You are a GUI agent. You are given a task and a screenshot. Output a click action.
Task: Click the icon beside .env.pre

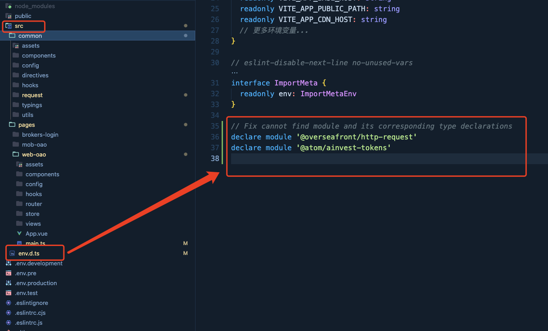coord(9,273)
